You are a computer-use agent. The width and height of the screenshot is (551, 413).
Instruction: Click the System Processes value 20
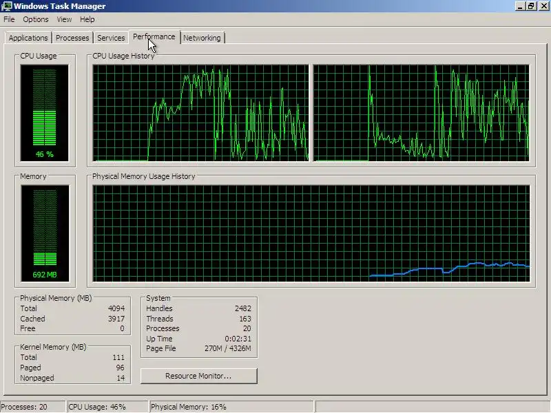coord(247,328)
